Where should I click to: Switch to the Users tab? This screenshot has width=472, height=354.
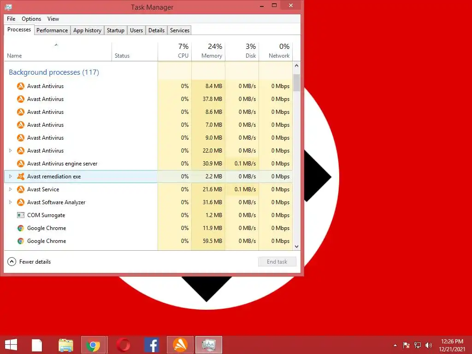click(x=136, y=30)
